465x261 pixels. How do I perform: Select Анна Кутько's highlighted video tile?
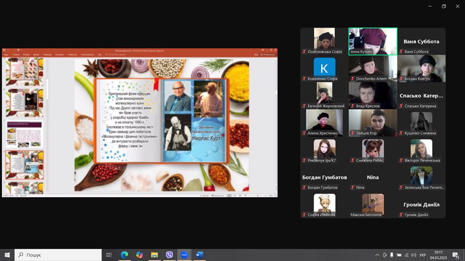click(372, 41)
